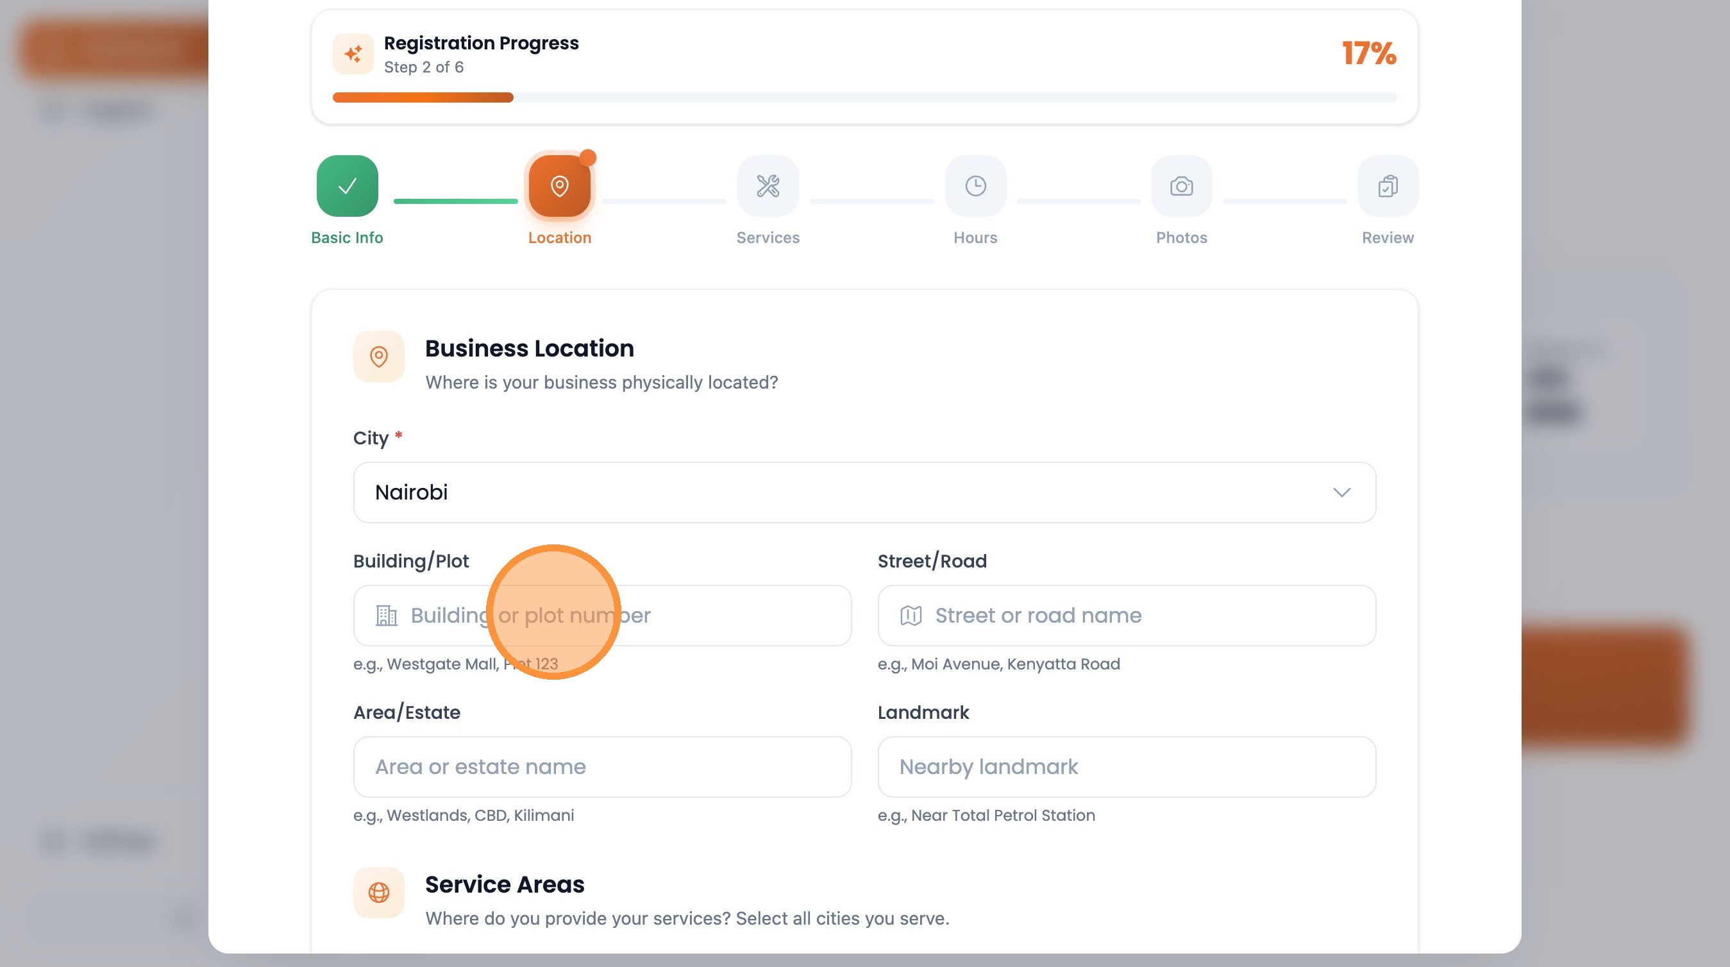Click the registration progress bar
The image size is (1730, 967).
[x=864, y=98]
